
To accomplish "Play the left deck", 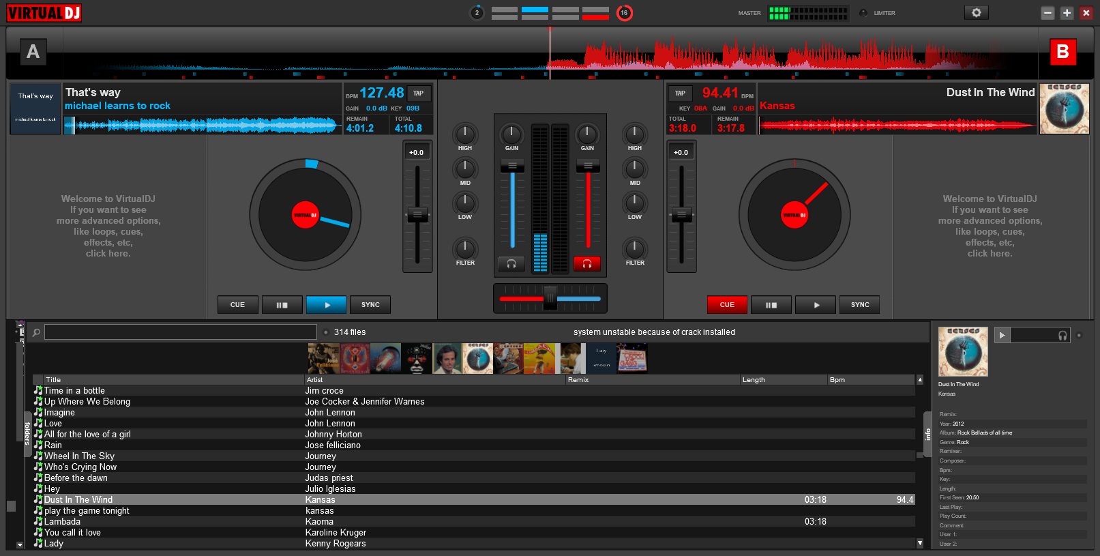I will point(327,305).
